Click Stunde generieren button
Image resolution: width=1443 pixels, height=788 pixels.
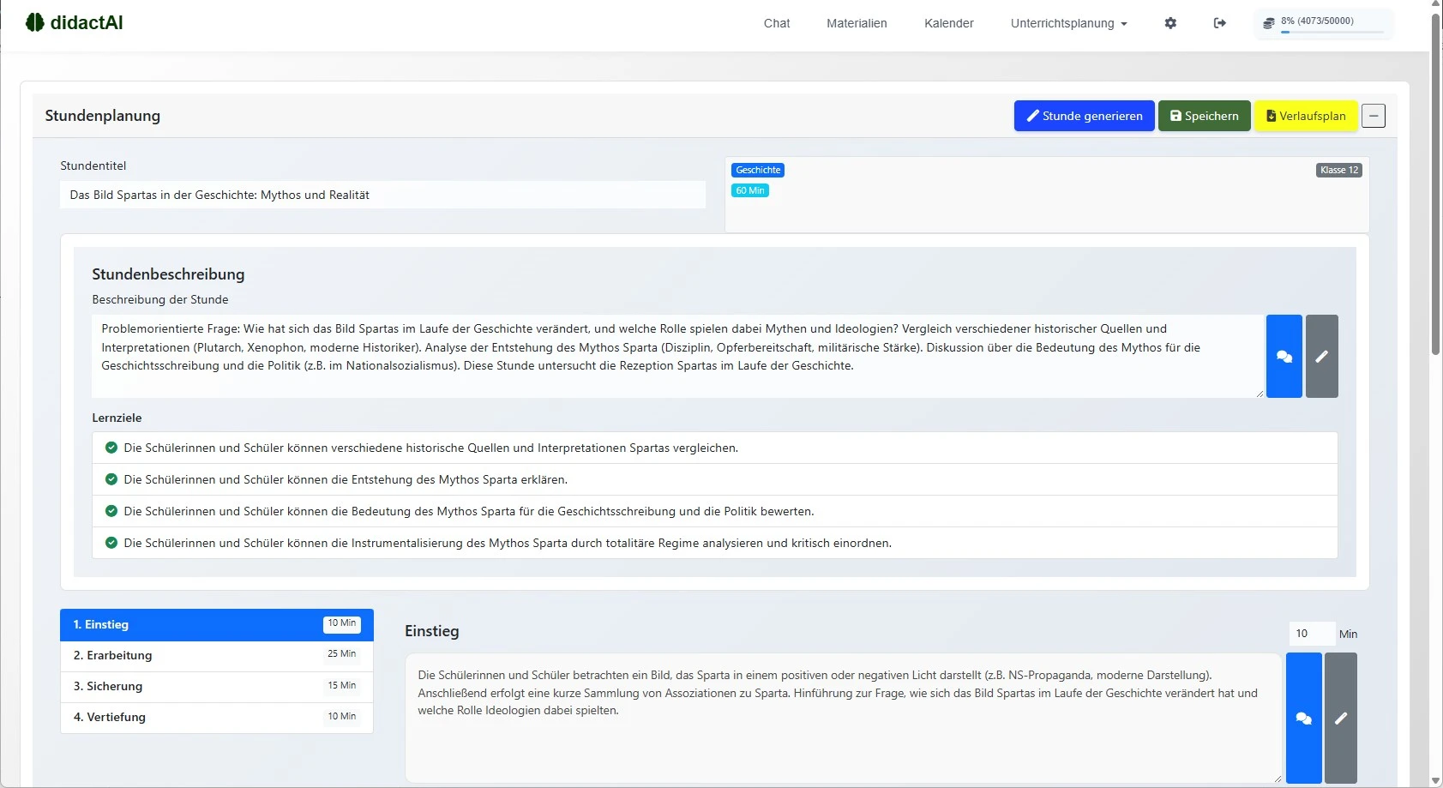pyautogui.click(x=1085, y=116)
